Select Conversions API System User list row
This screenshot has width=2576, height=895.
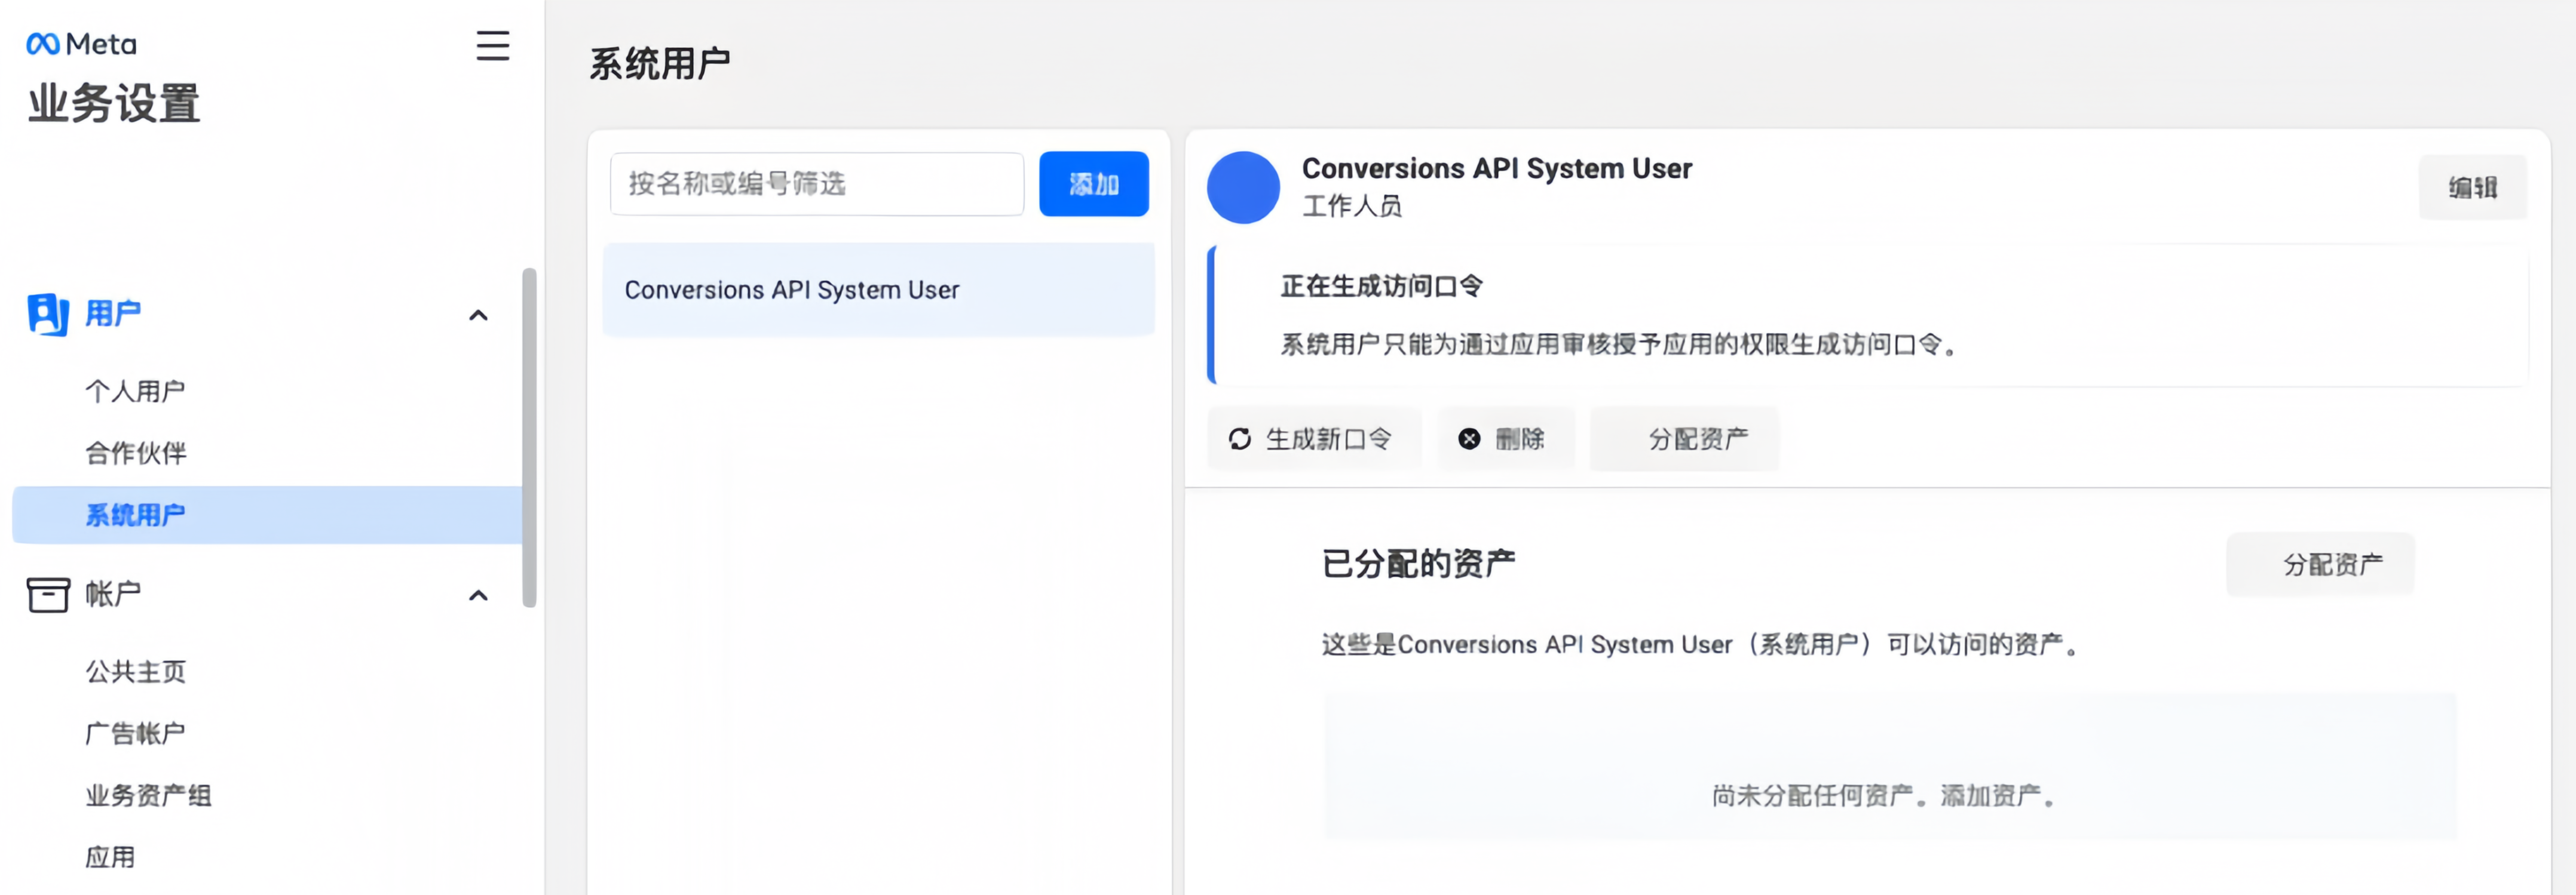[878, 290]
